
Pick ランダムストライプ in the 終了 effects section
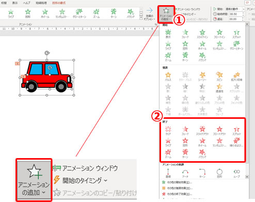[219, 142]
